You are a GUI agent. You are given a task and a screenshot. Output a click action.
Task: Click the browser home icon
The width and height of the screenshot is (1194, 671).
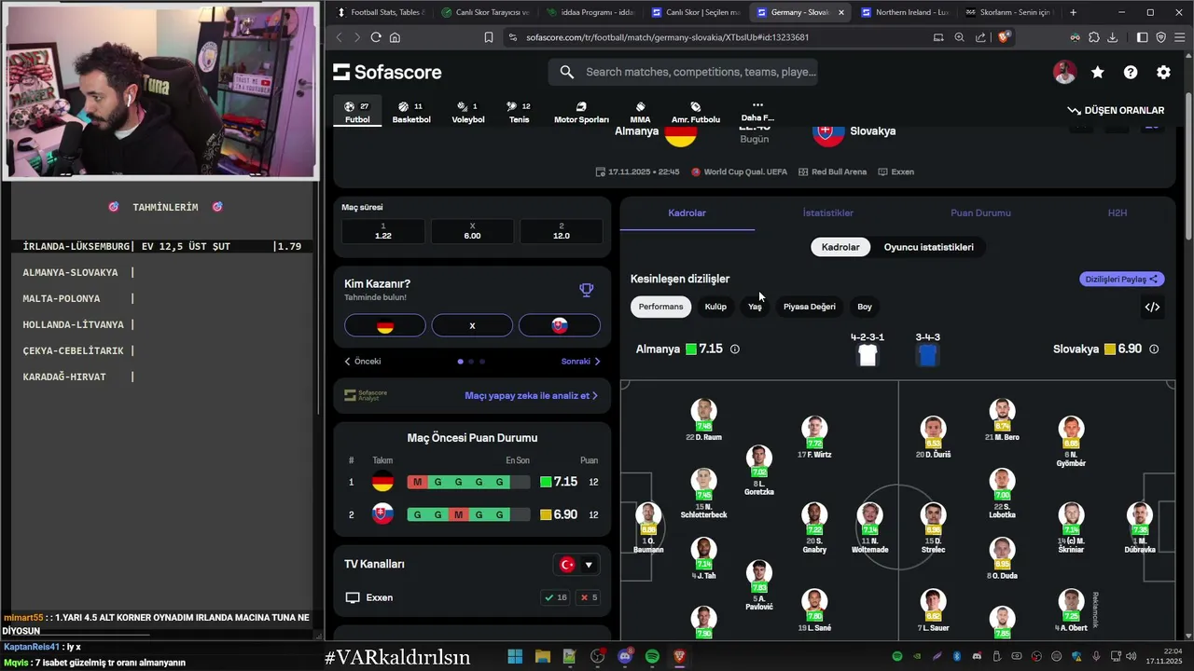pos(395,37)
